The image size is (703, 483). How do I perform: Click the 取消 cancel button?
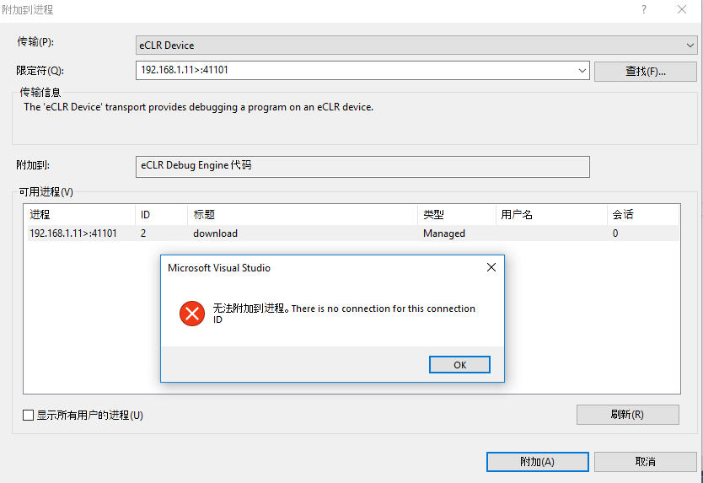click(x=645, y=461)
